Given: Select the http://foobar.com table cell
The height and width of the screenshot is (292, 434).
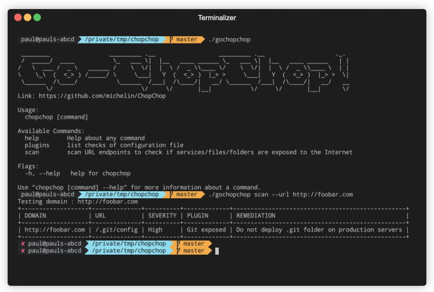Looking at the screenshot, I should (55, 230).
